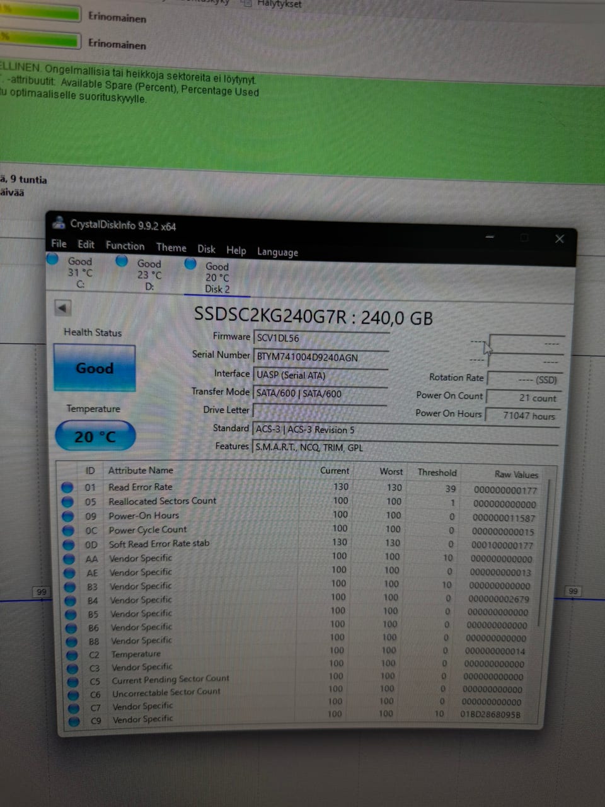Click the blue status circle for Disk 2
The width and height of the screenshot is (605, 807).
(190, 264)
